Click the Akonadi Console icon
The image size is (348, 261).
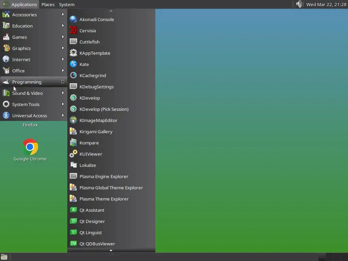73,19
